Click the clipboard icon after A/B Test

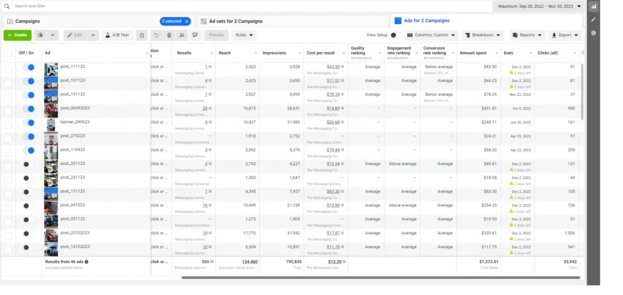click(x=142, y=35)
